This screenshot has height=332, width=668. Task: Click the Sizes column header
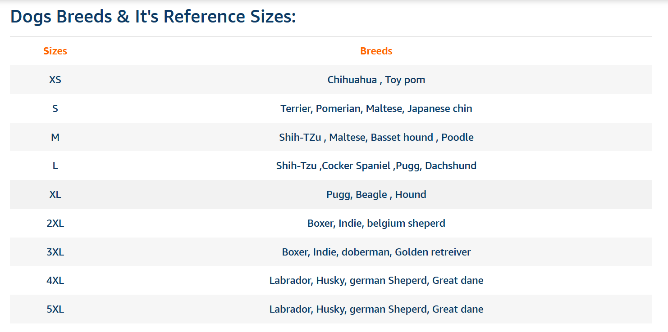point(55,51)
